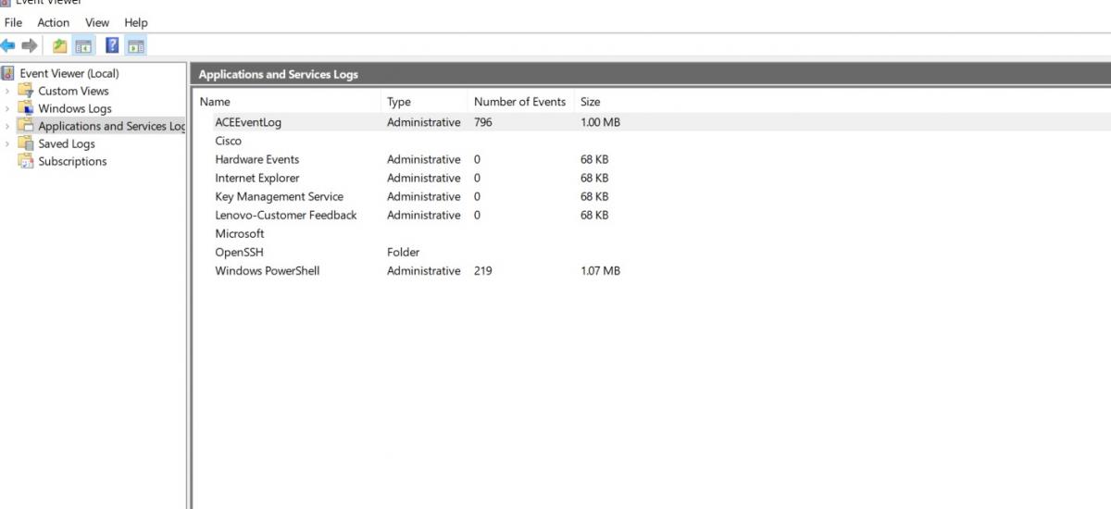Click the 796 event count cell
Viewport: 1111px width, 509px height.
[x=482, y=122]
